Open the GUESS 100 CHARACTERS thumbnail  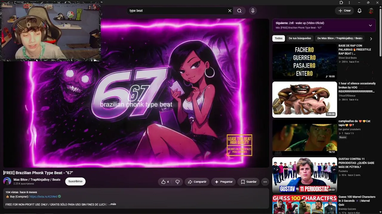[x=304, y=204]
